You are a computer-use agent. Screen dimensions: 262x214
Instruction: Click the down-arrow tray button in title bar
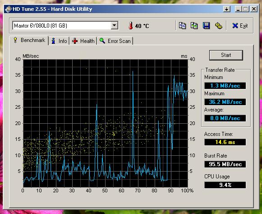click(226, 9)
